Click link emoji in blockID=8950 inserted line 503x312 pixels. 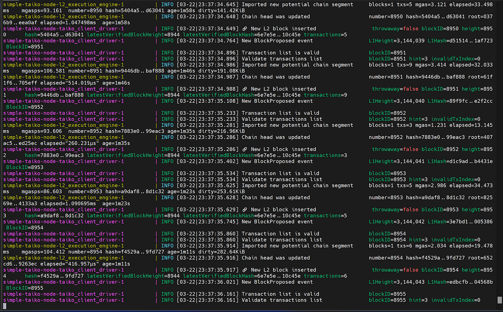(x=244, y=29)
